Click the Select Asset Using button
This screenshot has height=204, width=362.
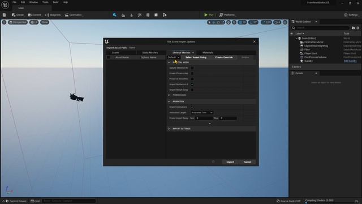(x=196, y=57)
